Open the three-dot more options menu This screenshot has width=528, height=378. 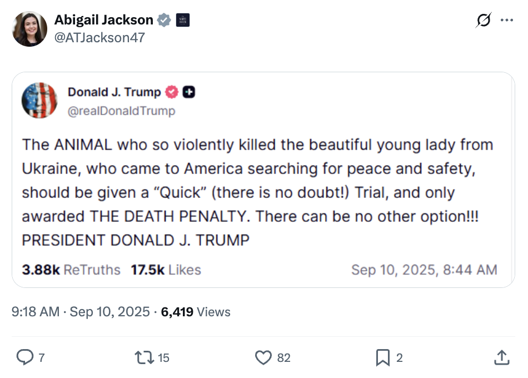click(507, 20)
